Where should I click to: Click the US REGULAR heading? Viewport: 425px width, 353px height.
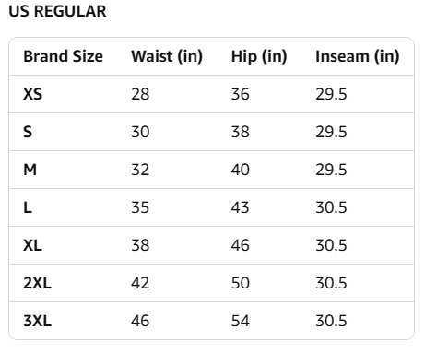click(57, 11)
